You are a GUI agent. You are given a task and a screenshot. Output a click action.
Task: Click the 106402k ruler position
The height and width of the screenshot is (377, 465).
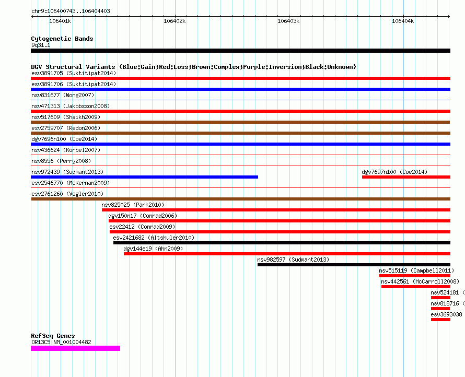(x=175, y=21)
